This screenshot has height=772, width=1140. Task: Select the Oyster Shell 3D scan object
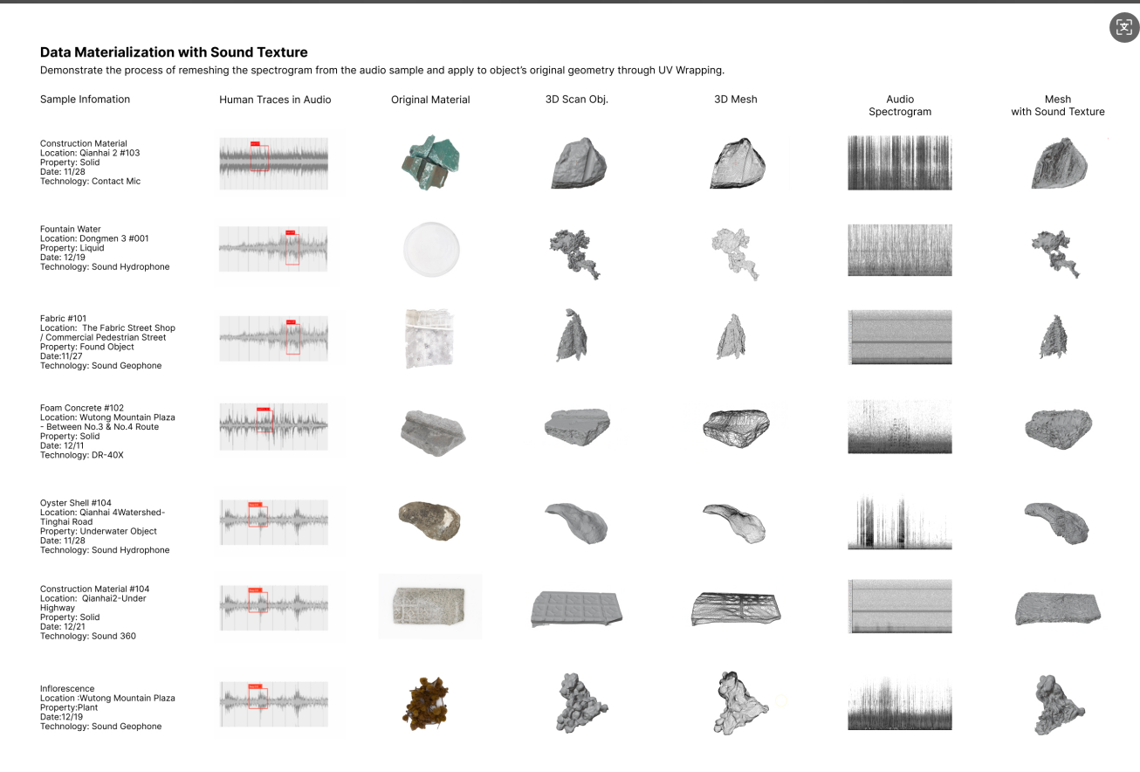575,522
